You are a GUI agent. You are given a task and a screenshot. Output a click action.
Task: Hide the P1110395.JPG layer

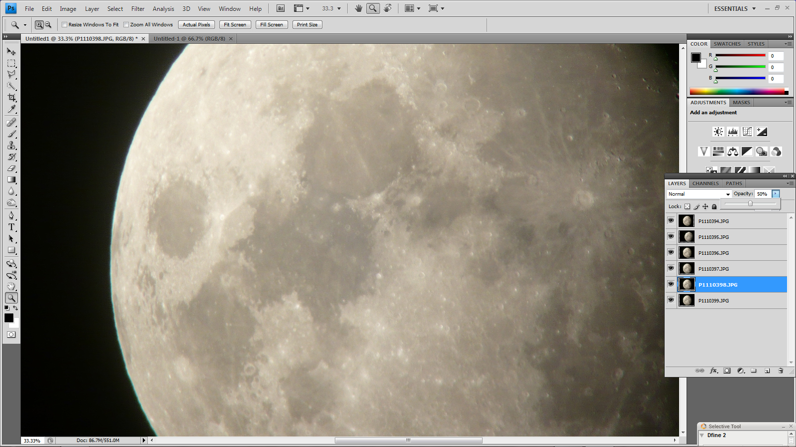coord(671,236)
